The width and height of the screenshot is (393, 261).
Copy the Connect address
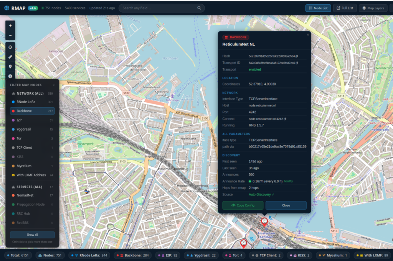(285, 119)
